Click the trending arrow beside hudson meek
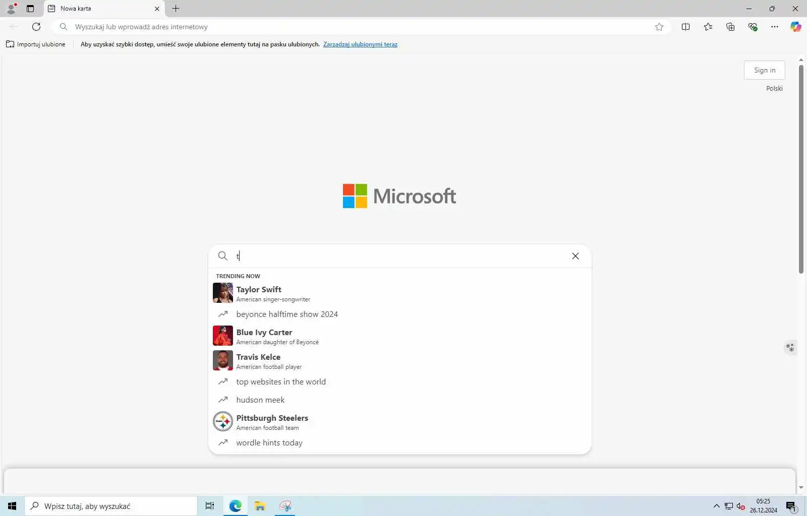The image size is (807, 516). click(222, 400)
